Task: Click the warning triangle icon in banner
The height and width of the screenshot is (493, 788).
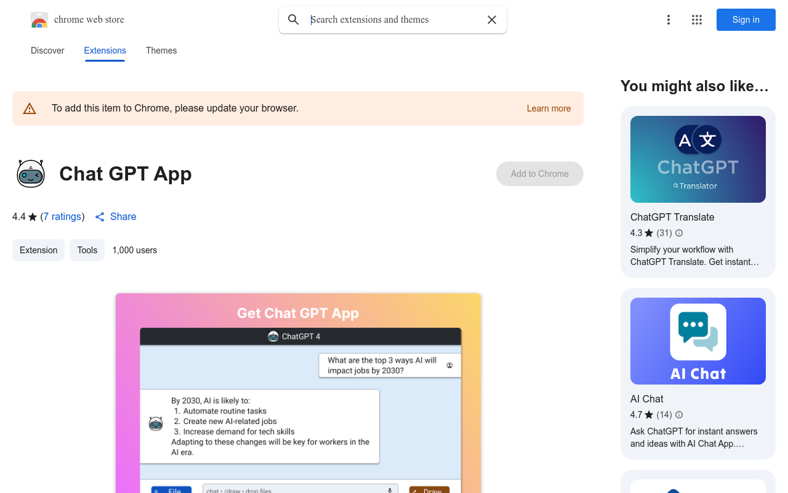Action: (x=30, y=108)
